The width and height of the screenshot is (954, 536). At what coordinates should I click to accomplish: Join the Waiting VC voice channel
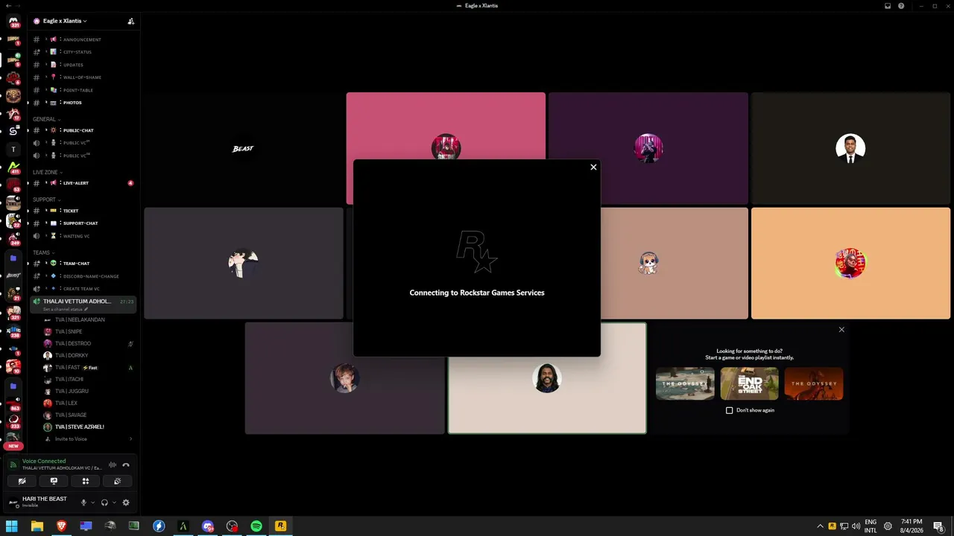[83, 236]
